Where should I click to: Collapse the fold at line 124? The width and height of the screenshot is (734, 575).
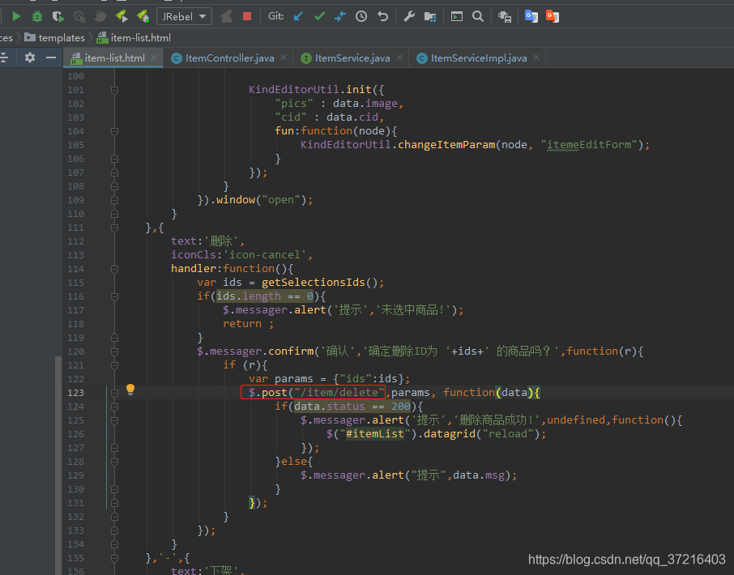click(115, 407)
